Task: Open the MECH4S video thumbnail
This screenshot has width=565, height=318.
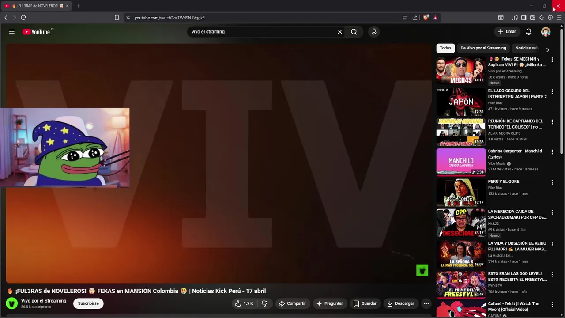Action: click(461, 70)
